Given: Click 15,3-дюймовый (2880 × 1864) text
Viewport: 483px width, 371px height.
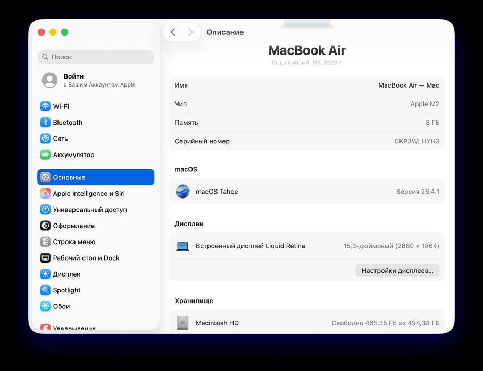Looking at the screenshot, I should click(391, 246).
